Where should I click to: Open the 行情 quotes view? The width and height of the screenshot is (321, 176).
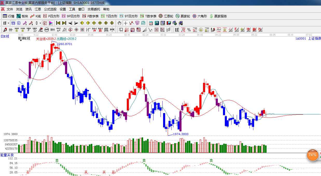click(x=9, y=16)
